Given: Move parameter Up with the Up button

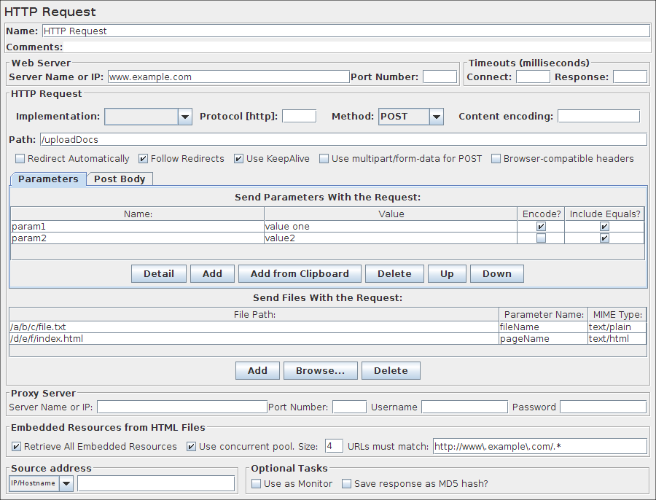Looking at the screenshot, I should click(447, 274).
